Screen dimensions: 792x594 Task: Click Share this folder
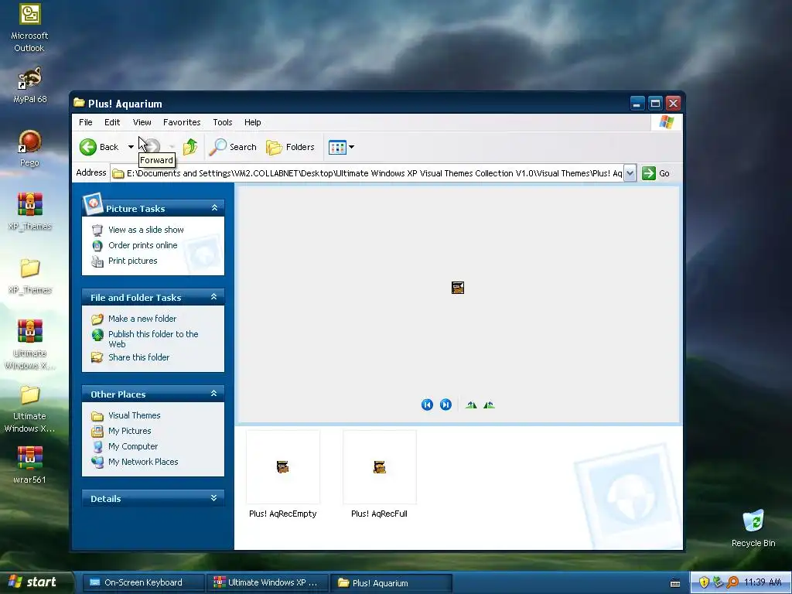[x=138, y=357]
